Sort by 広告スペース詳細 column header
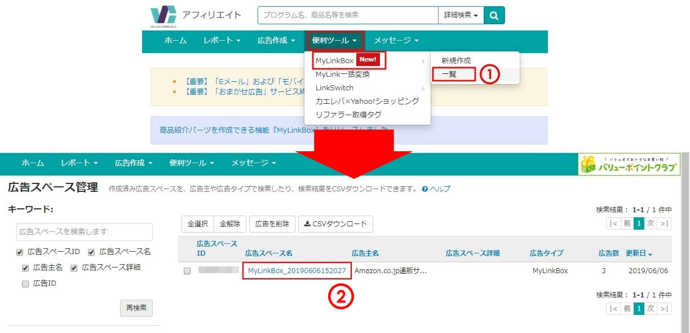Viewport: 690px width, 333px height. pos(472,253)
